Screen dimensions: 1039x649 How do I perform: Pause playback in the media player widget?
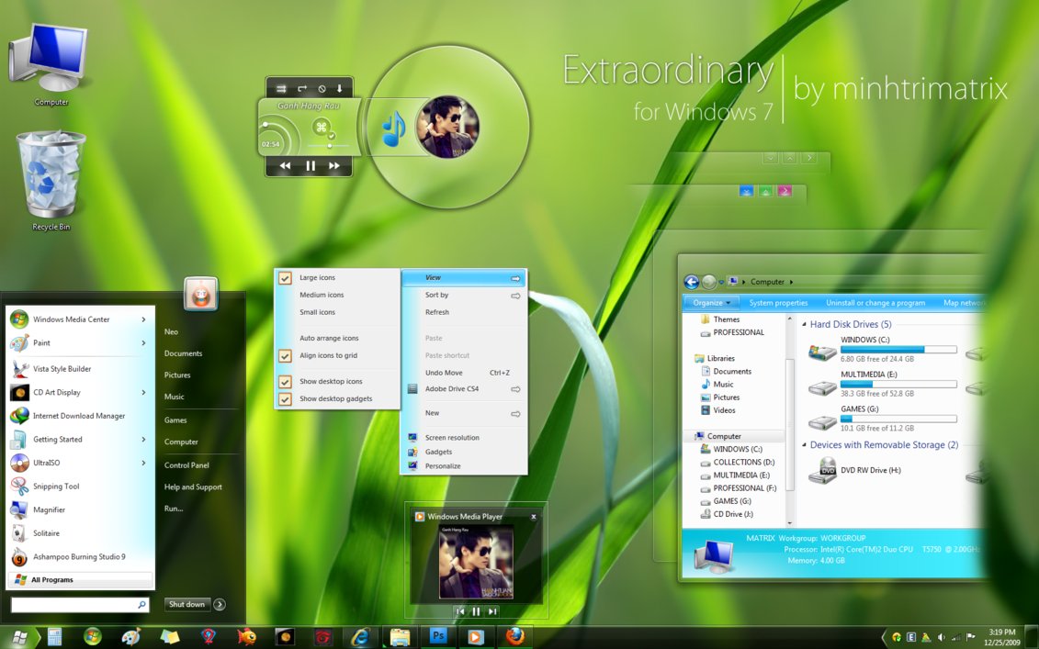tap(310, 166)
